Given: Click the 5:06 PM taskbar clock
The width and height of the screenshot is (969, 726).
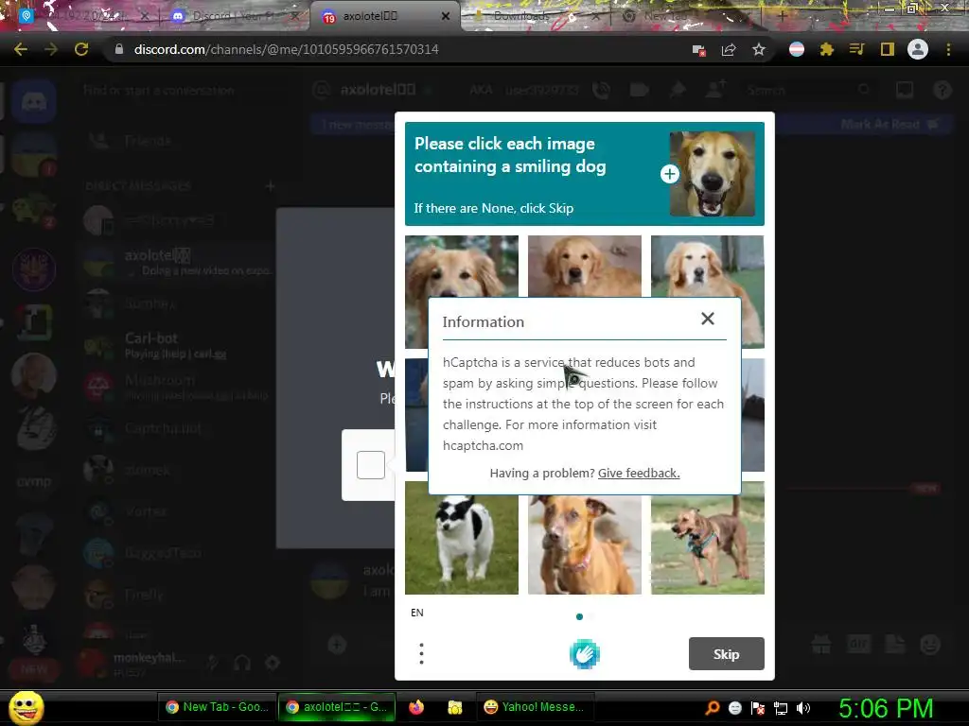Looking at the screenshot, I should click(x=886, y=708).
